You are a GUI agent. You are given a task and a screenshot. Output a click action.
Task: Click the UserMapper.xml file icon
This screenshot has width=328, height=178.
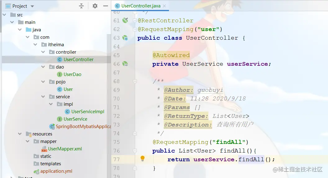click(44, 149)
